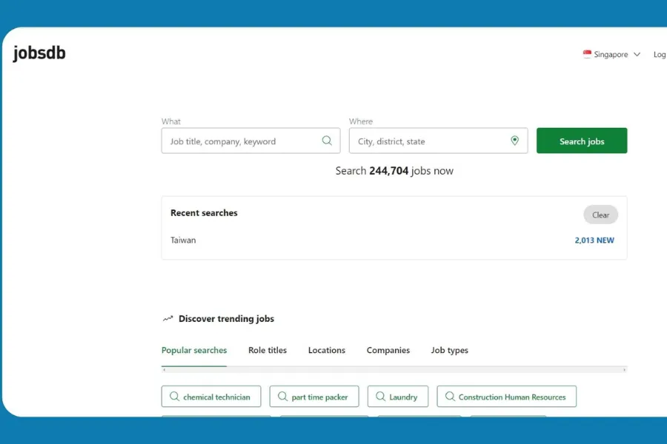Screen dimensions: 667x444
Task: Click the part time packer search chip
Action: 314,397
